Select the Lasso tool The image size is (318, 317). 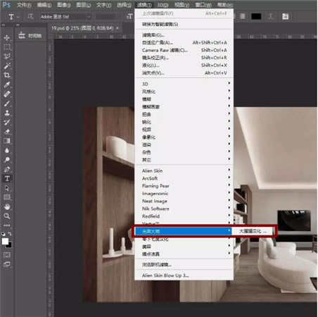click(7, 56)
